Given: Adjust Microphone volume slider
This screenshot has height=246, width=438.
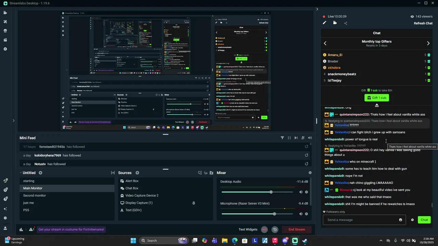Looking at the screenshot, I should coord(274,214).
